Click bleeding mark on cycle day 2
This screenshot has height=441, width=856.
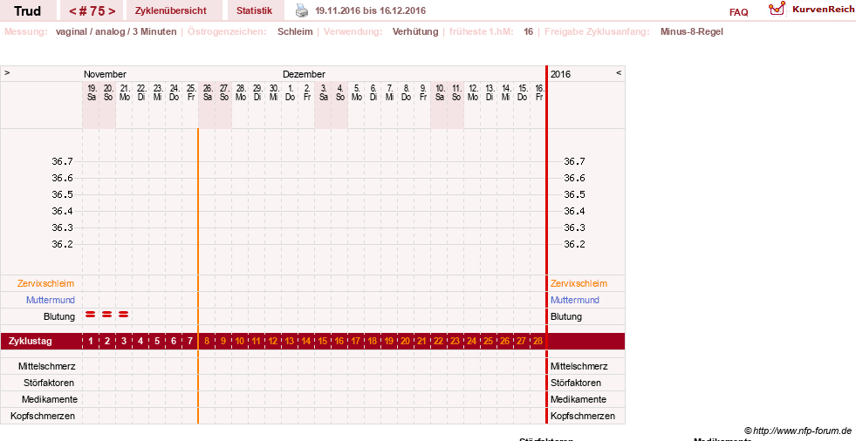pyautogui.click(x=107, y=315)
